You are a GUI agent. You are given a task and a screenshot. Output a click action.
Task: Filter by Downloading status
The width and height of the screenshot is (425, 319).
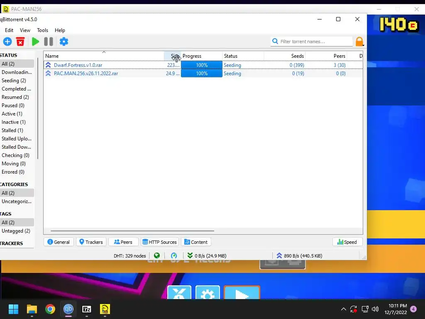pyautogui.click(x=17, y=72)
